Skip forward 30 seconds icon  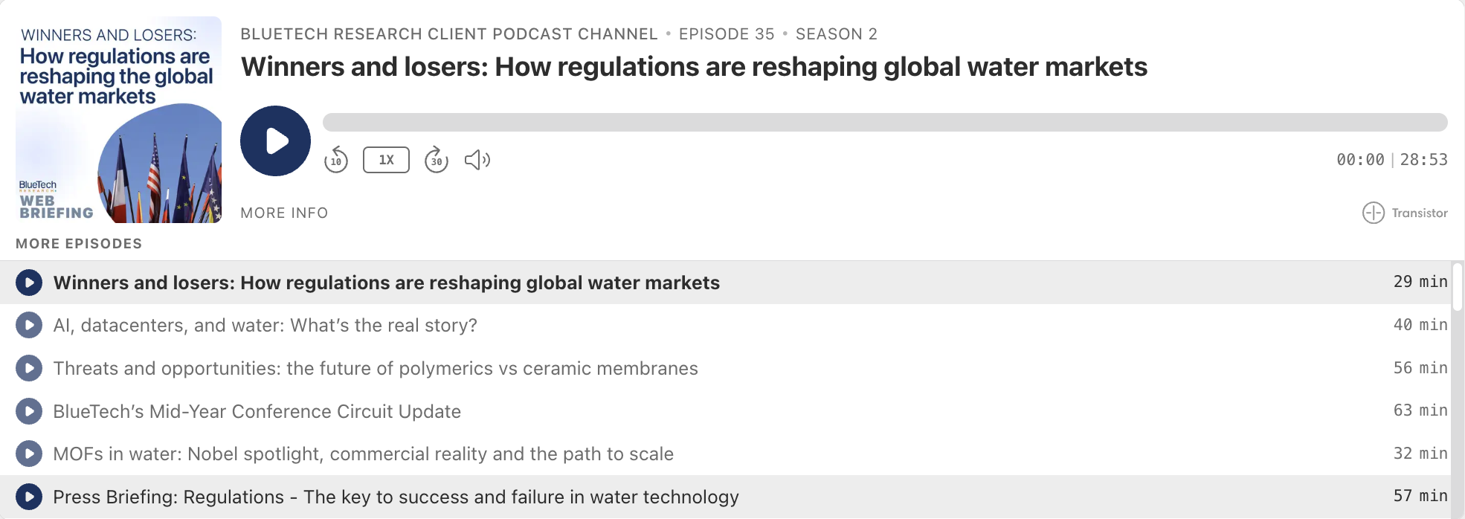[x=437, y=159]
